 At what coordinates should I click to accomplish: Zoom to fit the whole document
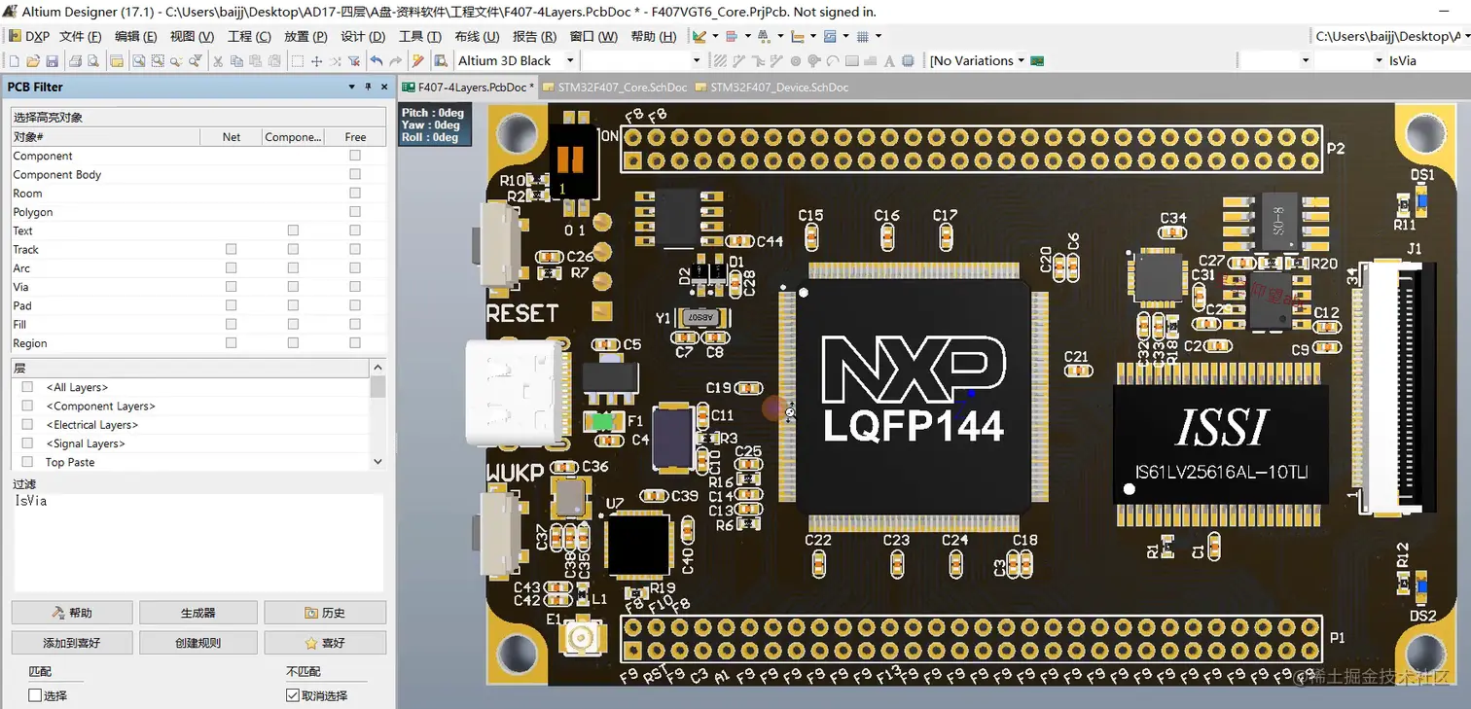[x=139, y=60]
